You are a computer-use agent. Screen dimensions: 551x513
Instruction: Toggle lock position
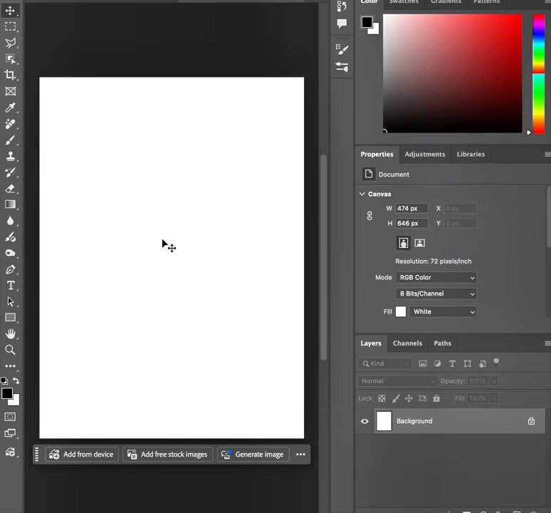(x=409, y=398)
